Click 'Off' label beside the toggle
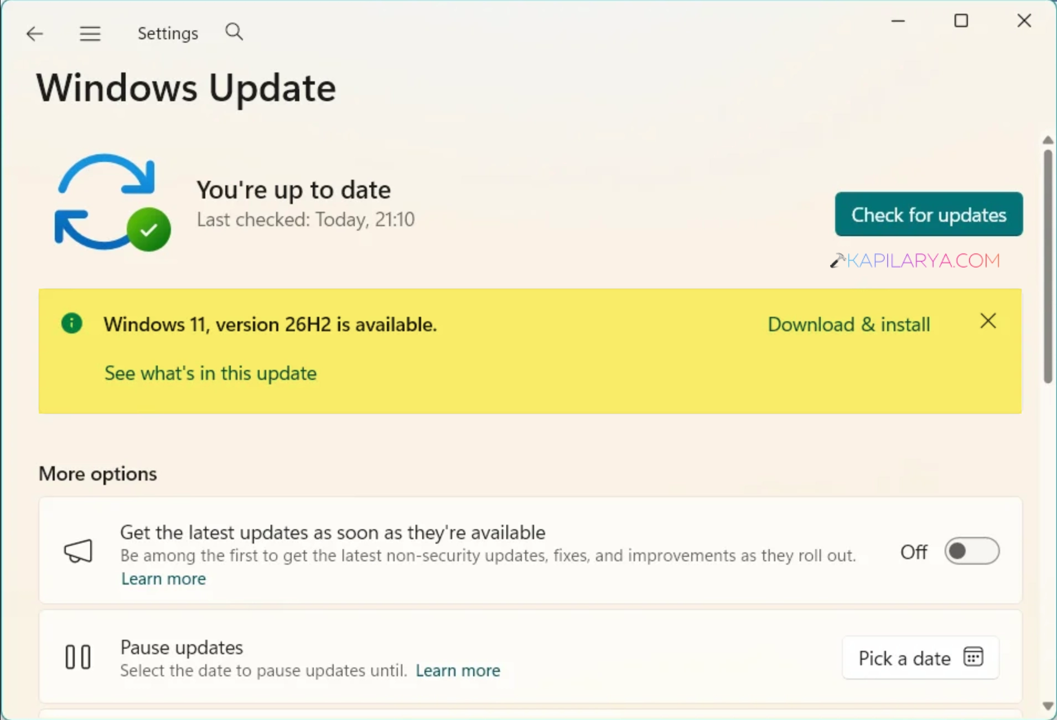This screenshot has height=720, width=1057. pyautogui.click(x=914, y=552)
